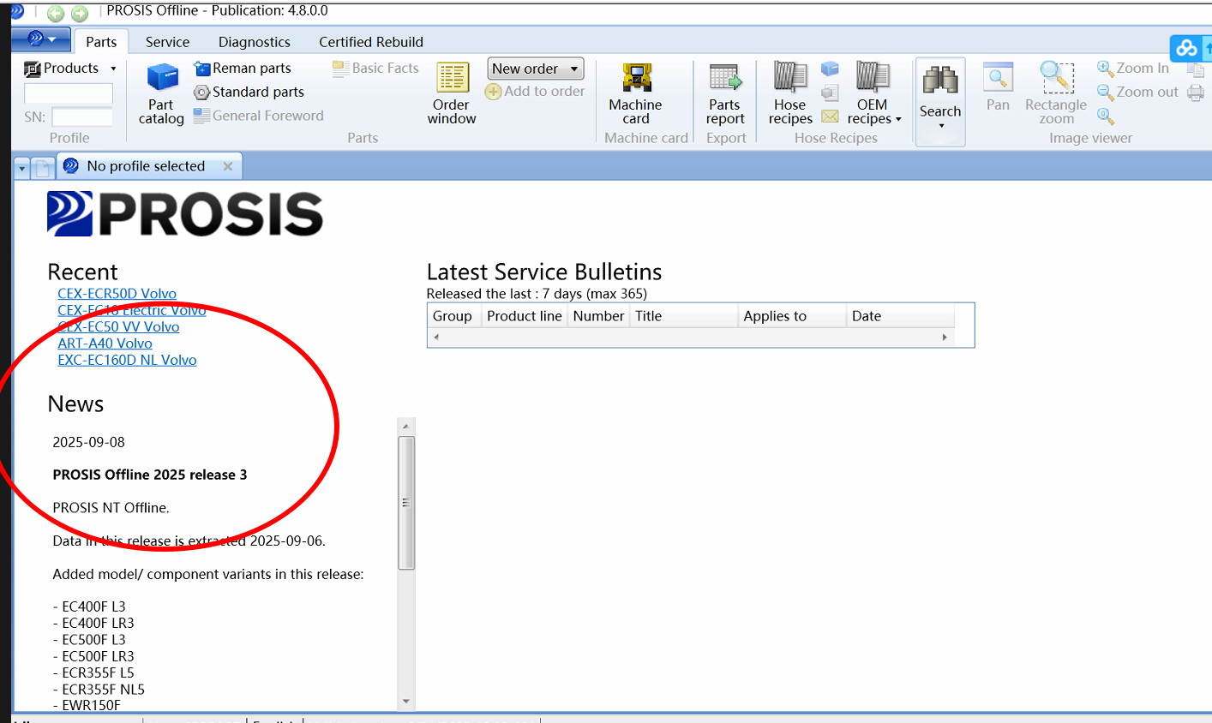The height and width of the screenshot is (723, 1212).
Task: Click the Machine card icon
Action: (635, 79)
